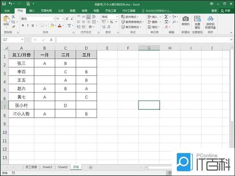235x176 pixels.
Task: Switch to the Insert (插入) ribbon tab
Action: point(32,11)
